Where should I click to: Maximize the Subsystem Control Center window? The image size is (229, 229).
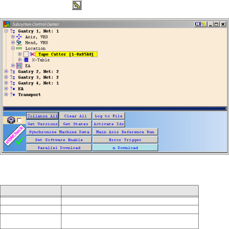[x=217, y=24]
